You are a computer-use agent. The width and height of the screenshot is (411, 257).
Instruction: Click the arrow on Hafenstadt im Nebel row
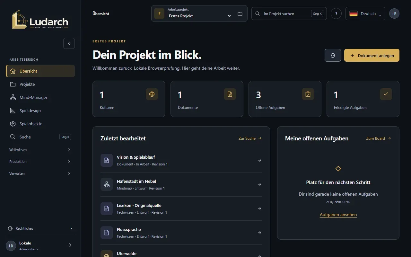pos(259,184)
